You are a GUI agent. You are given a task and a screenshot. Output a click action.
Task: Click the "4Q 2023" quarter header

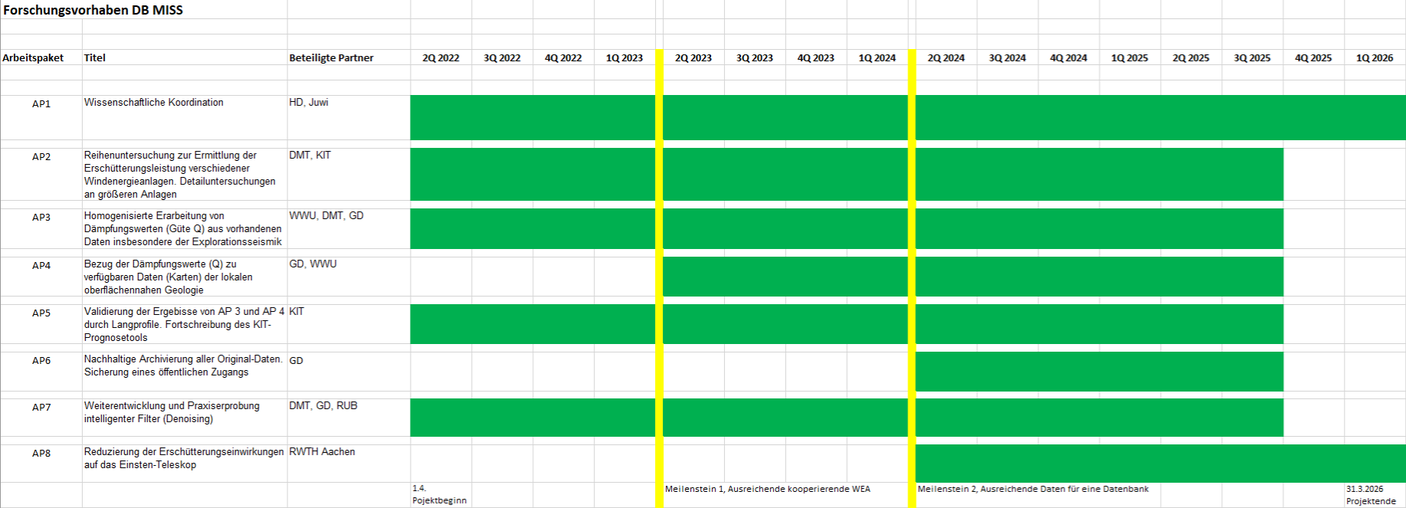tap(815, 57)
